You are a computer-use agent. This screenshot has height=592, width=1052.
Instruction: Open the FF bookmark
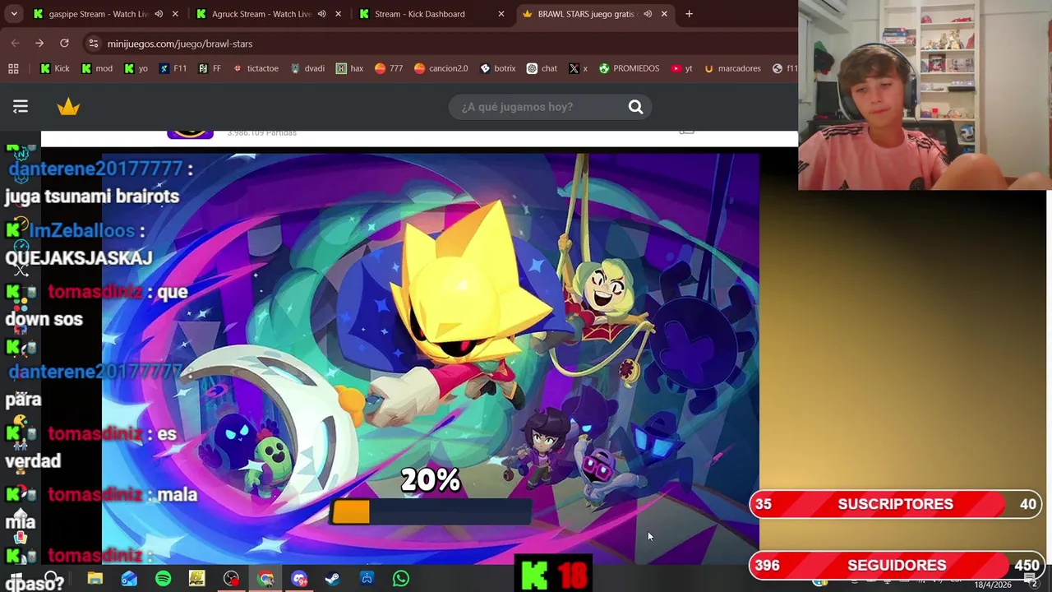pos(210,68)
